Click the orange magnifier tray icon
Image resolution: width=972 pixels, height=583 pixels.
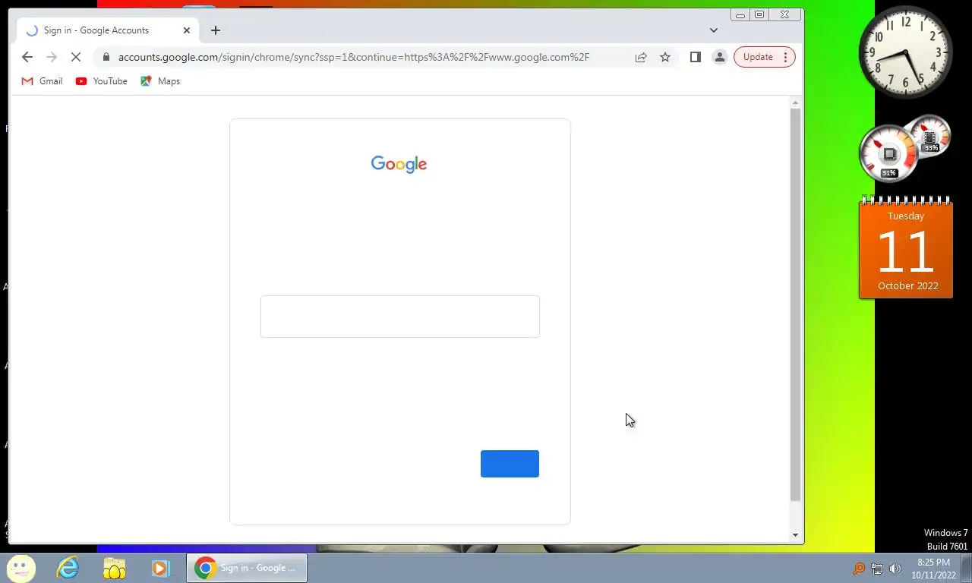[859, 569]
